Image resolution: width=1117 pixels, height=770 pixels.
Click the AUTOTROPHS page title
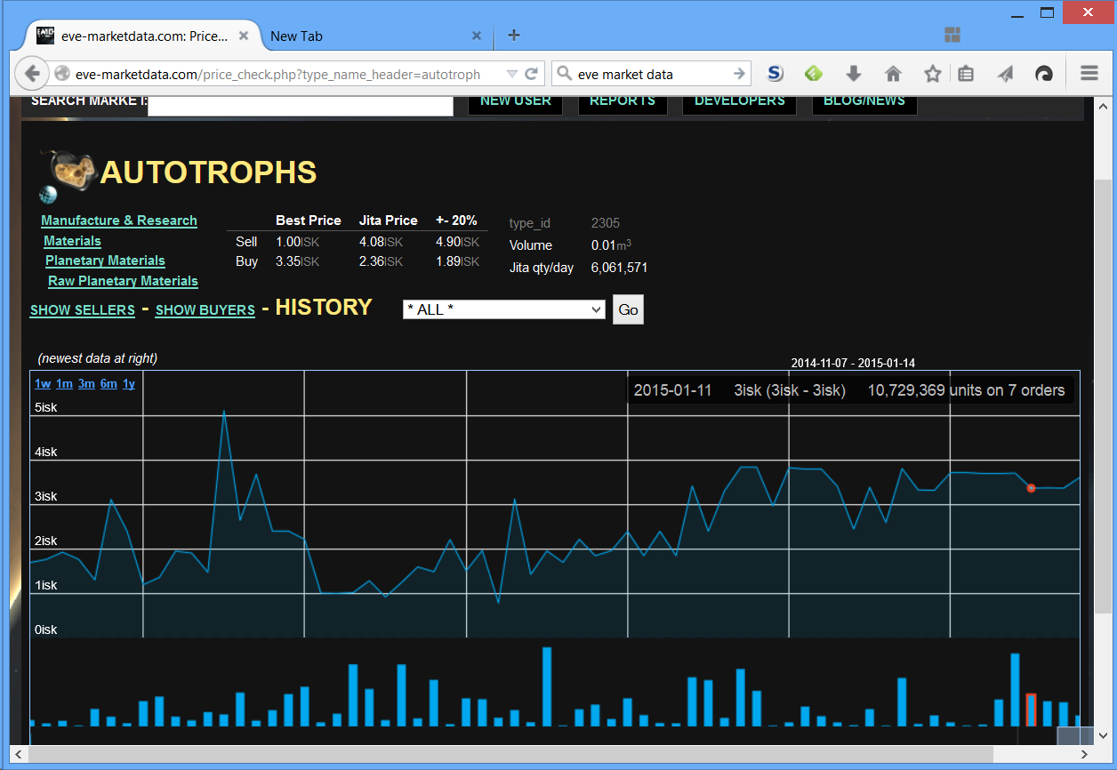(x=209, y=172)
